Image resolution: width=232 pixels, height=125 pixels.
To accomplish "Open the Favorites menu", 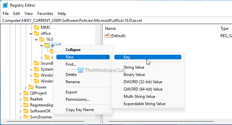I will click(45, 14).
